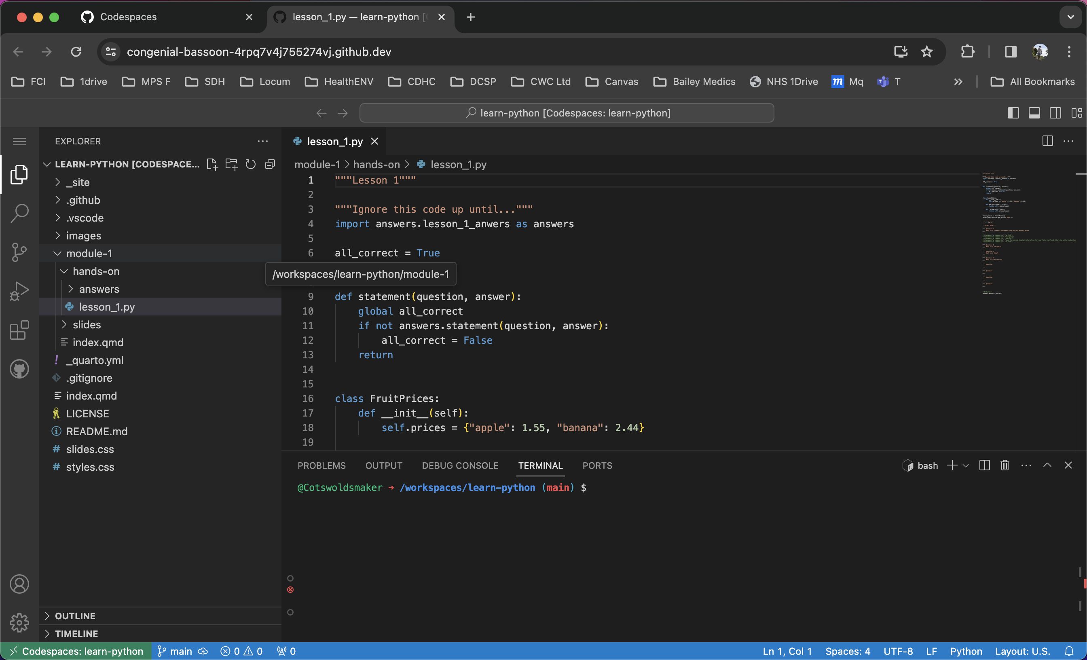Toggle the bottom panel layout button
The image size is (1087, 660).
click(x=1034, y=113)
